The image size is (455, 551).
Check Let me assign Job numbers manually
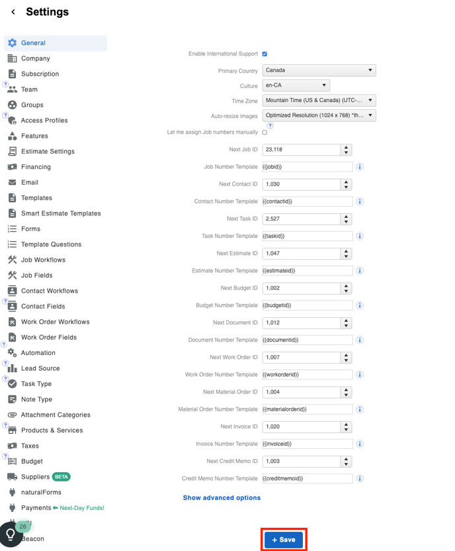coord(265,132)
